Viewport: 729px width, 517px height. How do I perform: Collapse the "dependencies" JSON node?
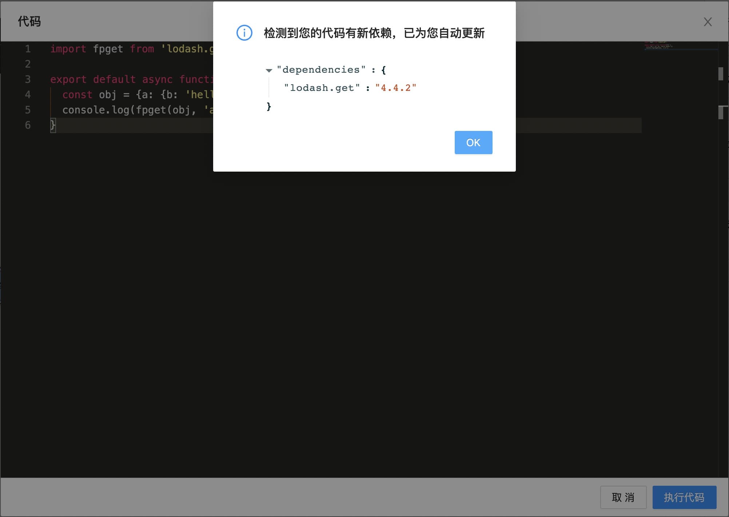(x=269, y=71)
